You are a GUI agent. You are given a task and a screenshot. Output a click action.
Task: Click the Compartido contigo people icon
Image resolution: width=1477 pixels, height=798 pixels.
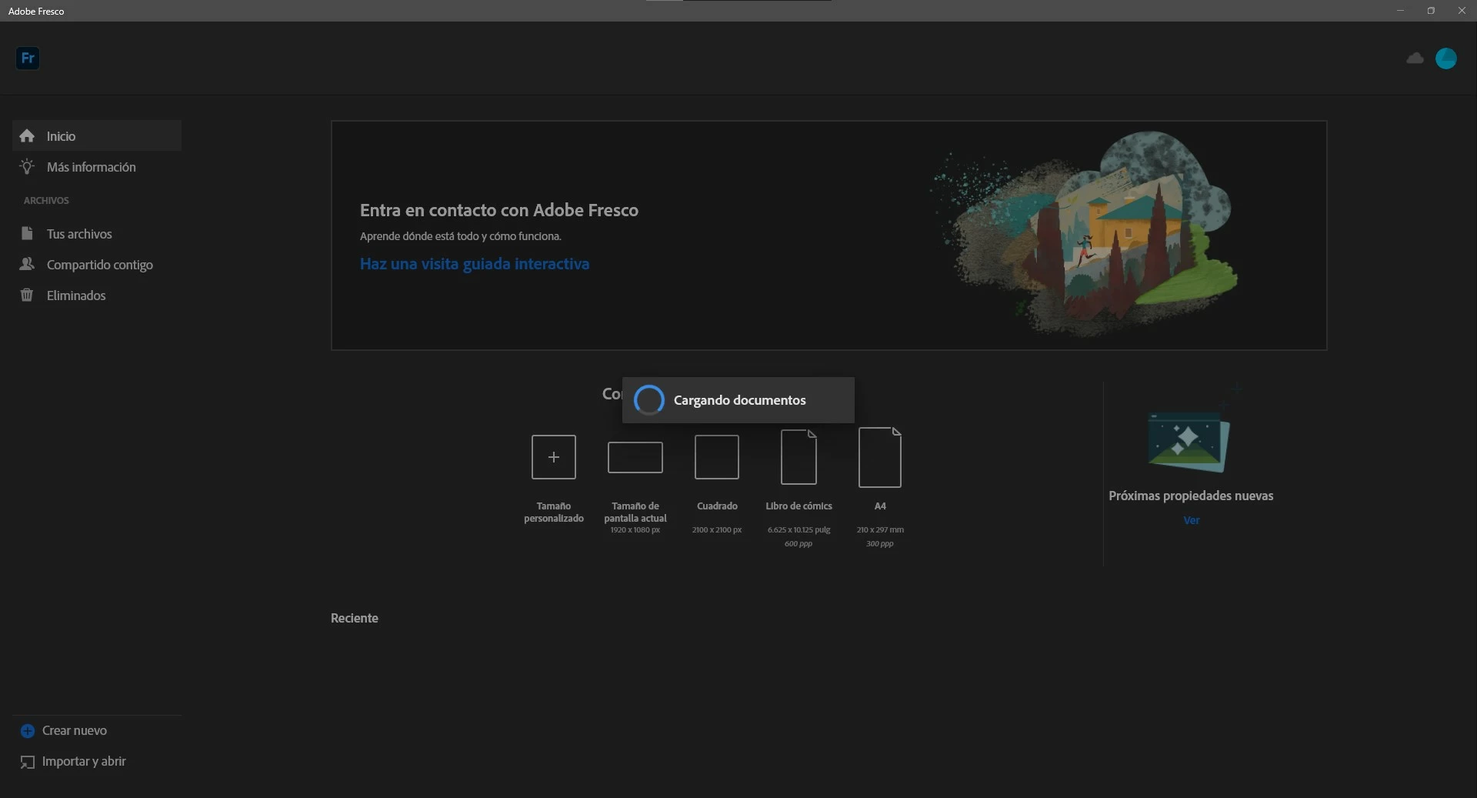point(27,264)
